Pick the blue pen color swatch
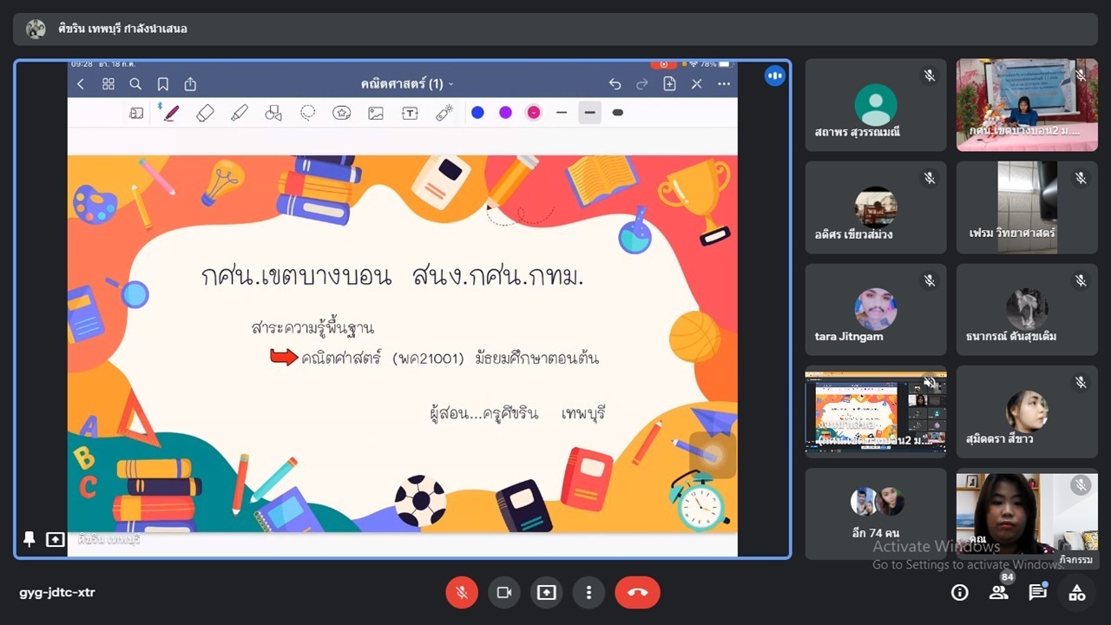Viewport: 1111px width, 625px height. 477,113
